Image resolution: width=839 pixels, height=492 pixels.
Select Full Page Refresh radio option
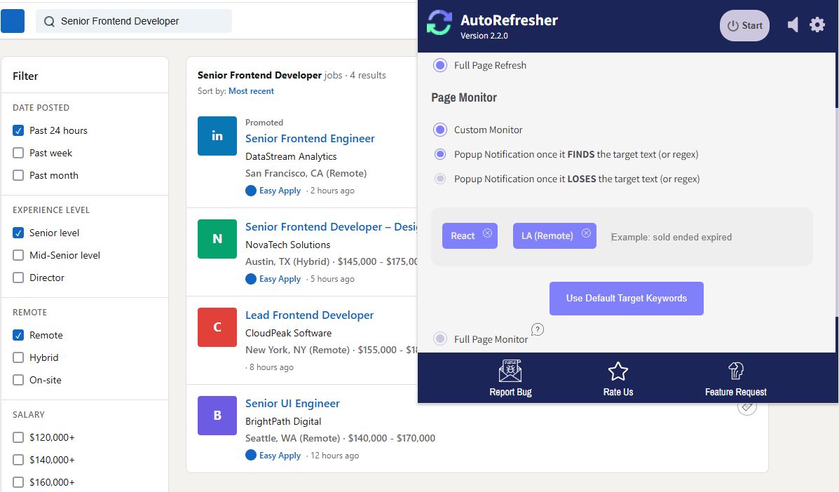coord(440,65)
